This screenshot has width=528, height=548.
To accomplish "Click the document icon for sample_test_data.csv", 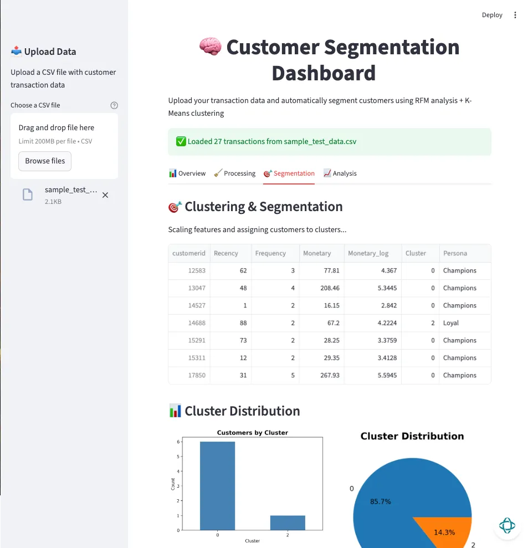I will pyautogui.click(x=27, y=194).
